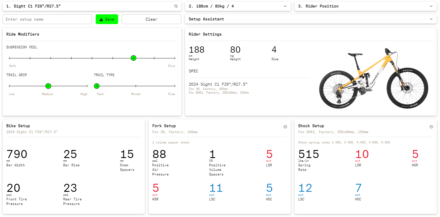Click the Bike Setup heading
Image resolution: width=440 pixels, height=217 pixels.
click(18, 126)
